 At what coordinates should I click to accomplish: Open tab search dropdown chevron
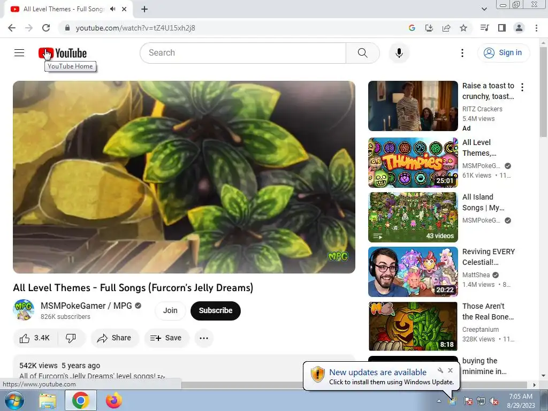tap(484, 9)
